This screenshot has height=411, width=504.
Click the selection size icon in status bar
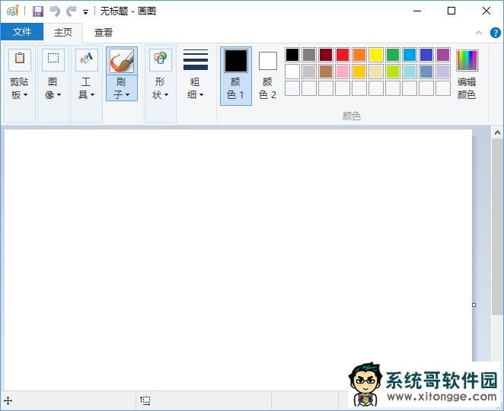coord(145,400)
